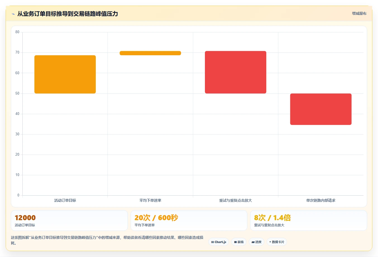The width and height of the screenshot is (378, 257).
Task: Click the 重试与重复点击放大 caption under 8次 / 1.4倍
Action: coord(269,225)
